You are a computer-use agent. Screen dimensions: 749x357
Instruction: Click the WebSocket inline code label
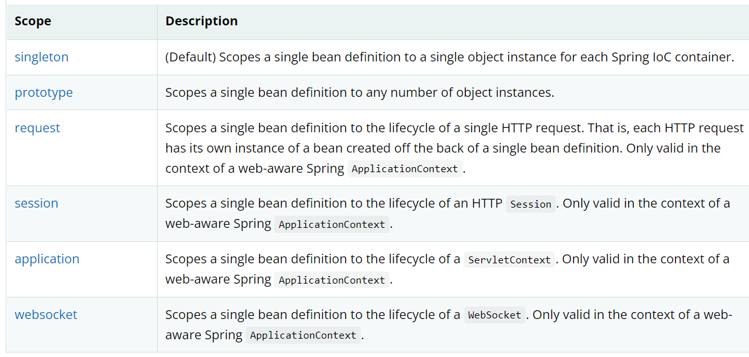pyautogui.click(x=494, y=315)
